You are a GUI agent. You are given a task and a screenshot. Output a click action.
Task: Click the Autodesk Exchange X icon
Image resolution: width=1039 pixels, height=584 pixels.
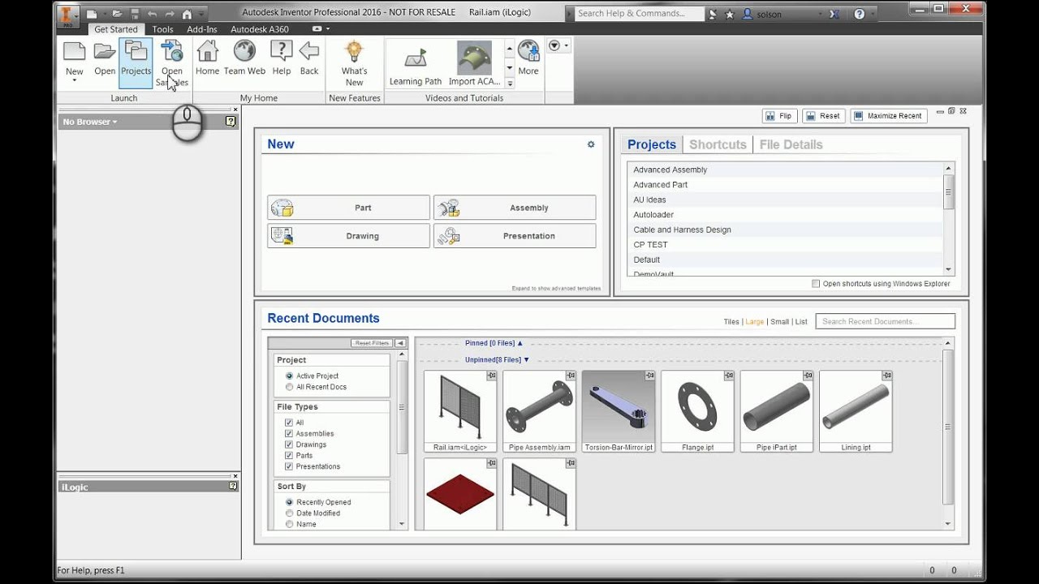click(x=834, y=14)
